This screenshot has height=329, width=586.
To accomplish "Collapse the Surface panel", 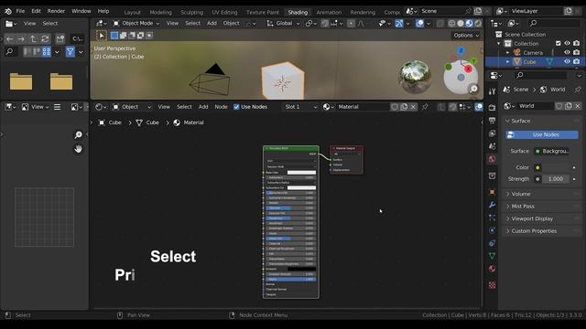I will pyautogui.click(x=542, y=121).
